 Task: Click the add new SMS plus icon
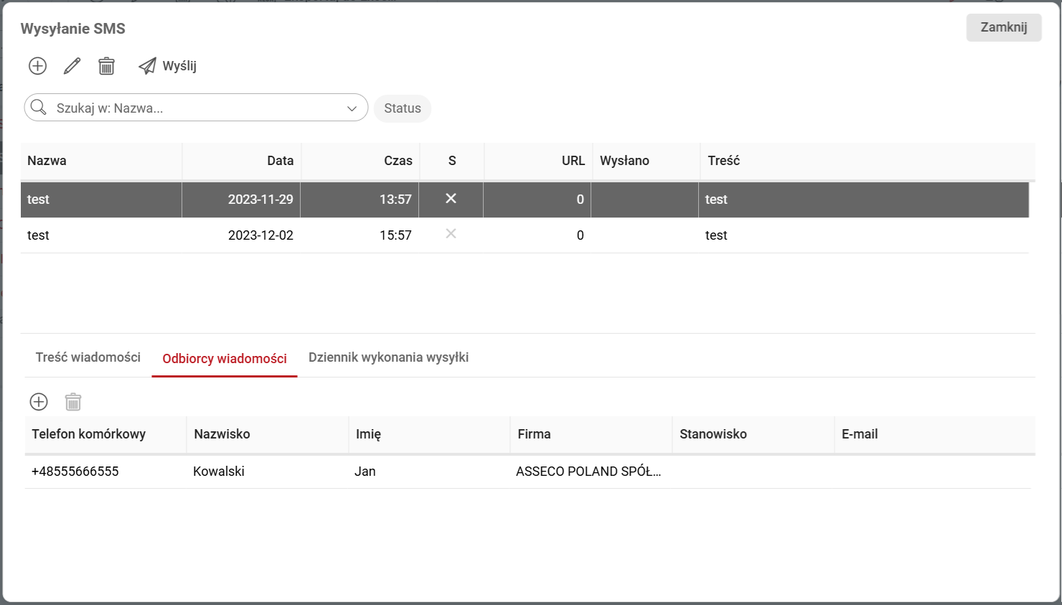[x=37, y=66]
